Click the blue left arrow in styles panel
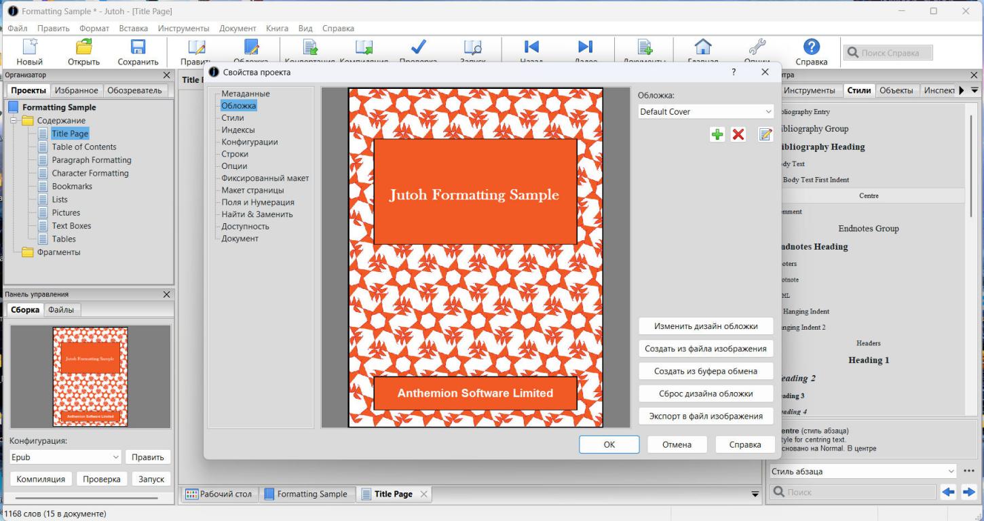Screen dimensions: 984x521 coord(948,492)
